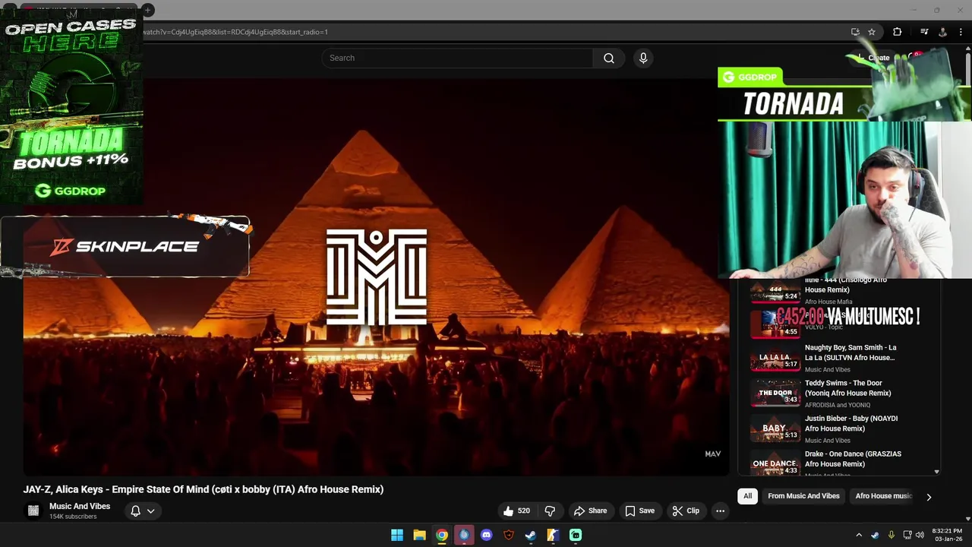Open Justin Bieber Baby Afro House Remix
972x547 pixels.
[851, 423]
